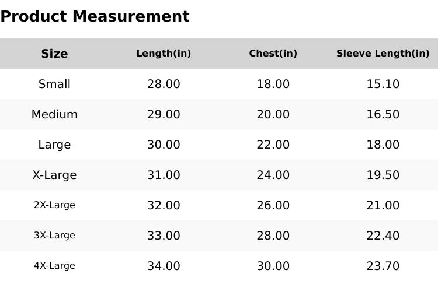This screenshot has height=281, width=438.
Task: Click the 34.00 length value for 4X-Large
Action: pyautogui.click(x=164, y=266)
